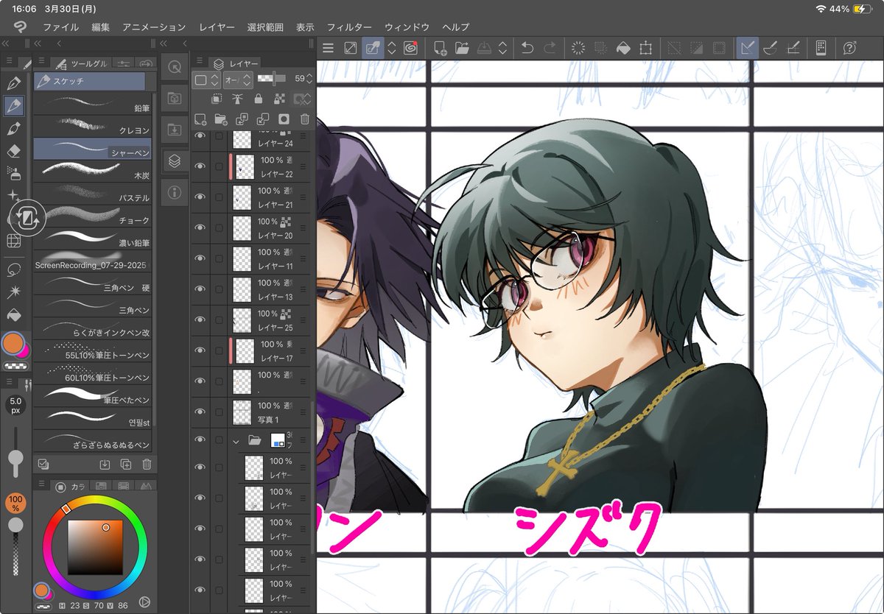This screenshot has width=884, height=614.
Task: Toggle lock transparent pixels in layer panel
Action: pyautogui.click(x=279, y=99)
